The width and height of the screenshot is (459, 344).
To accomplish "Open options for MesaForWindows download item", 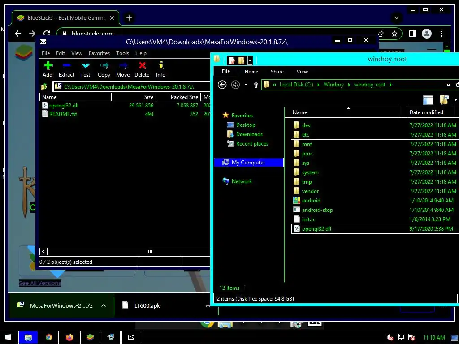I will tap(104, 305).
